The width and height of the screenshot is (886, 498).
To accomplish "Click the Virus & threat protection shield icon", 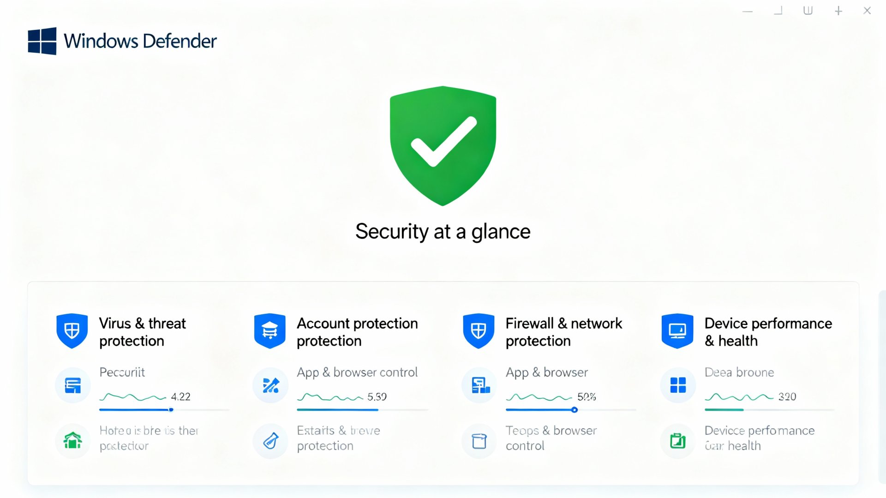I will [72, 330].
